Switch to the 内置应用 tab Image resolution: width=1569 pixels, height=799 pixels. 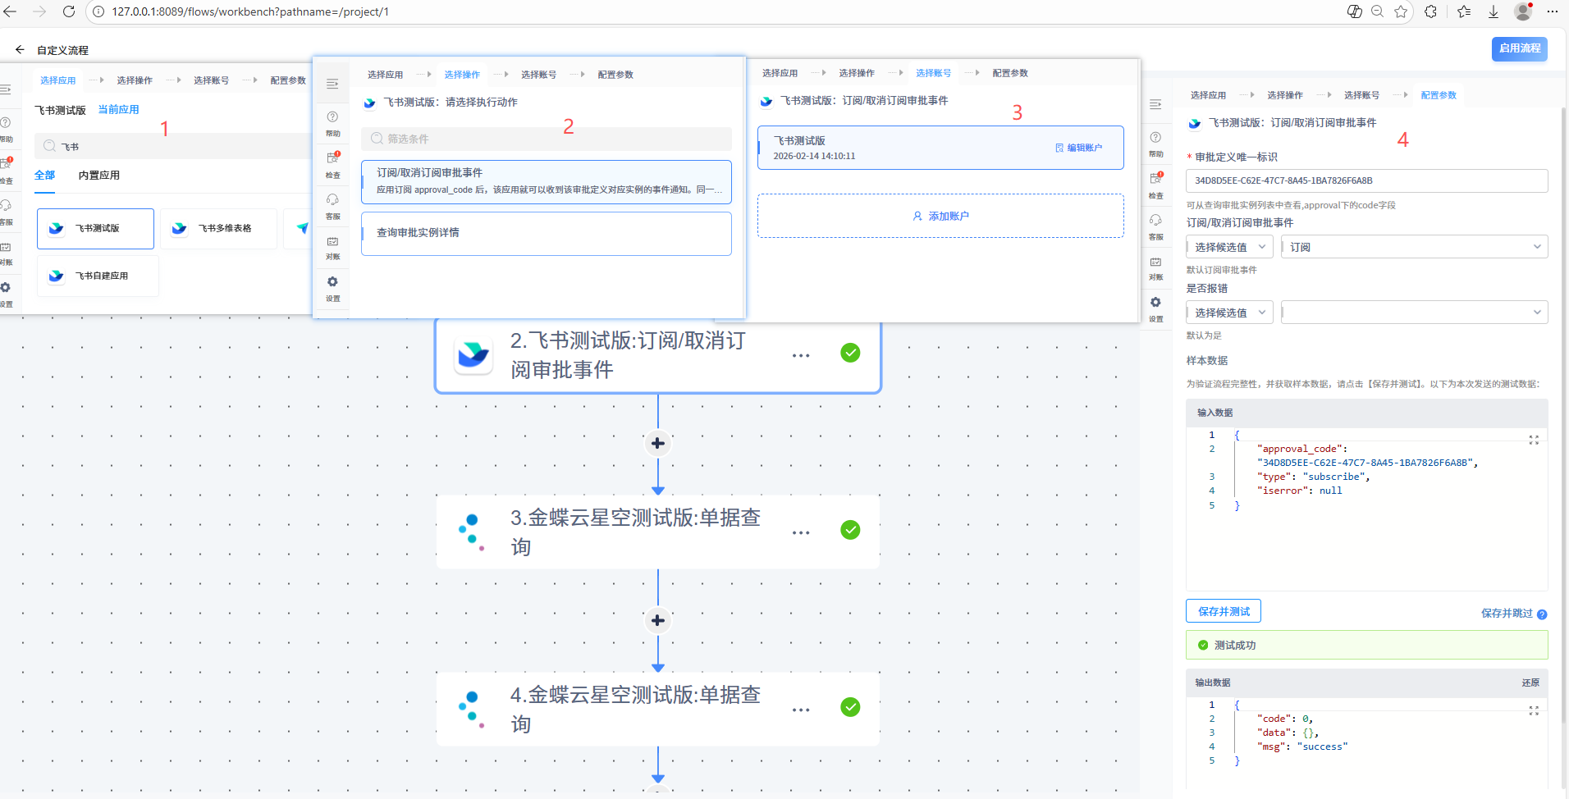coord(98,176)
